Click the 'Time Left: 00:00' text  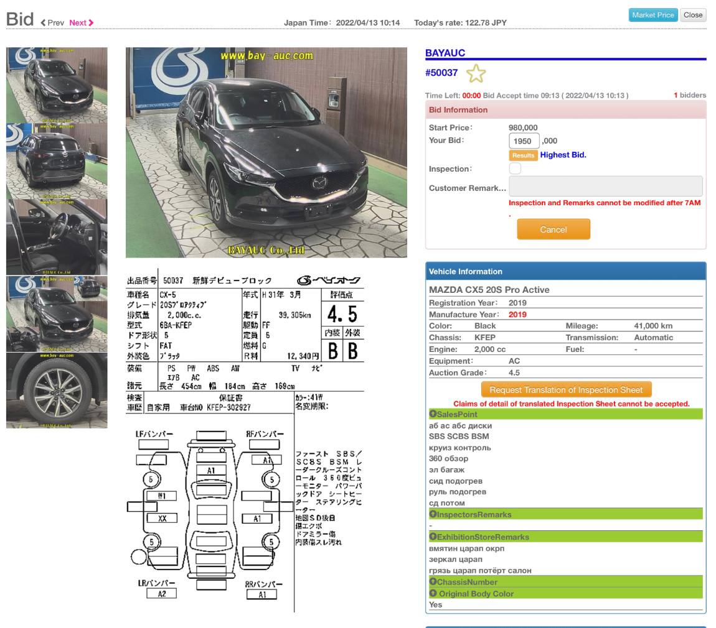click(453, 95)
